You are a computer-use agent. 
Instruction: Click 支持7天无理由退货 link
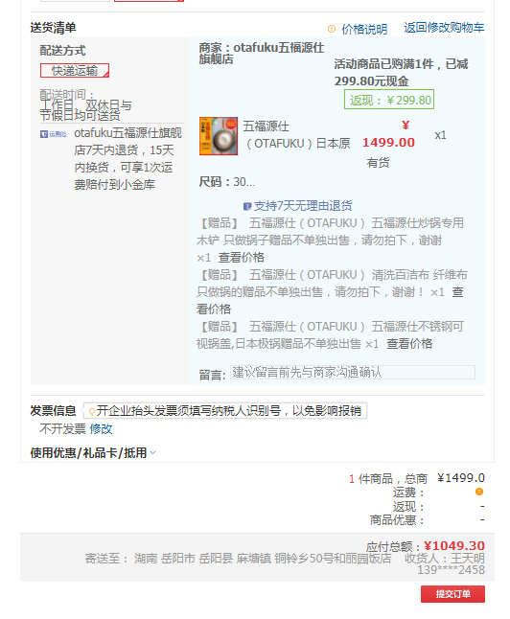(x=303, y=206)
